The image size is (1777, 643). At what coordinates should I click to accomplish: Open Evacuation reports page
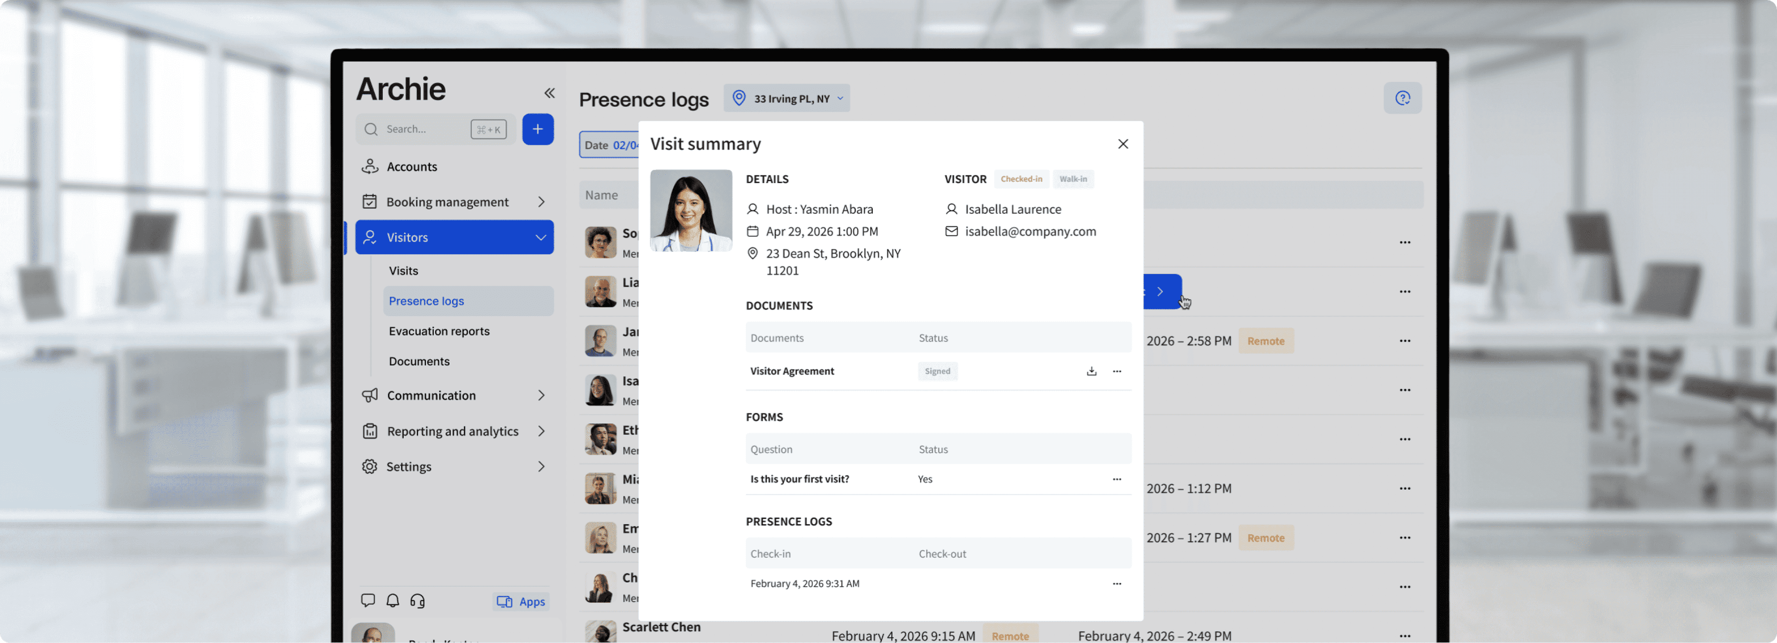439,331
